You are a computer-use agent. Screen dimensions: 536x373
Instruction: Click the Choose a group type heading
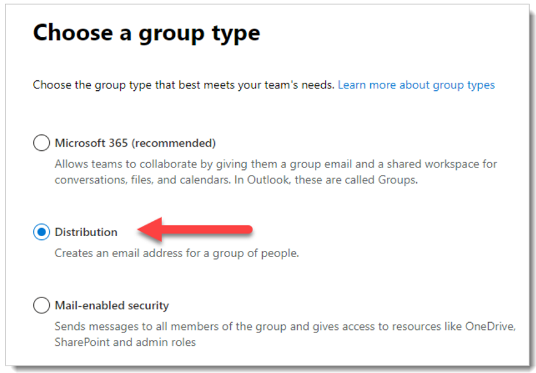coord(146,33)
